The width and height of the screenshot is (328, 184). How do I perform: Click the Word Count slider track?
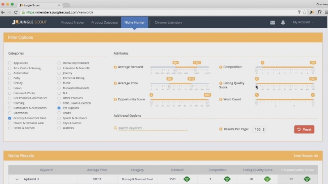pos(285,99)
